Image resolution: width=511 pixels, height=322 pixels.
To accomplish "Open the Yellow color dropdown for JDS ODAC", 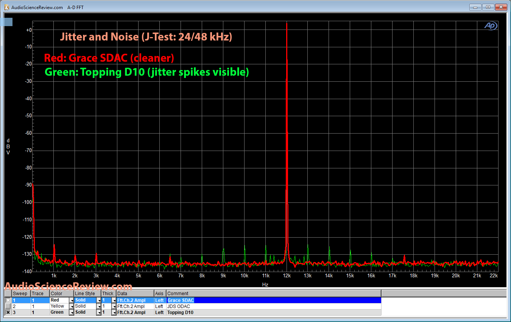I will click(x=72, y=306).
